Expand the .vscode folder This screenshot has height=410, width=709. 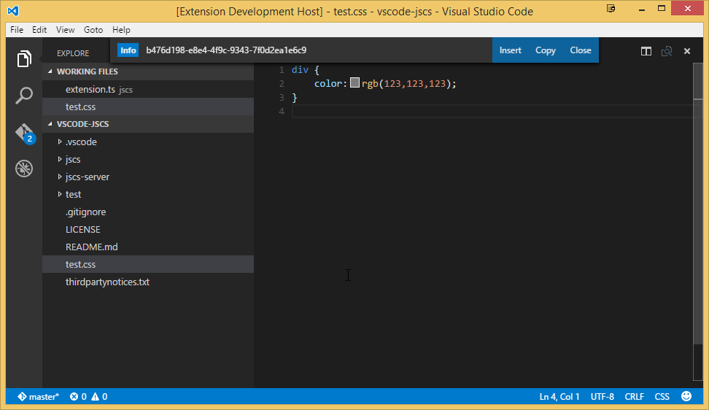tap(60, 142)
